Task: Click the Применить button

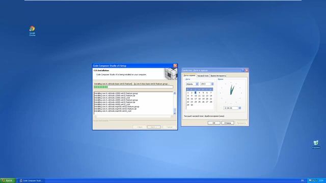Action: coord(241,123)
